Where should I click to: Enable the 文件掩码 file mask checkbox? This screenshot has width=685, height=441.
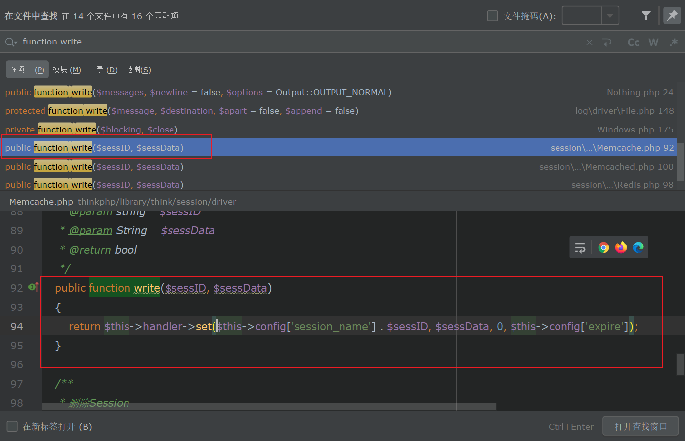pos(492,16)
